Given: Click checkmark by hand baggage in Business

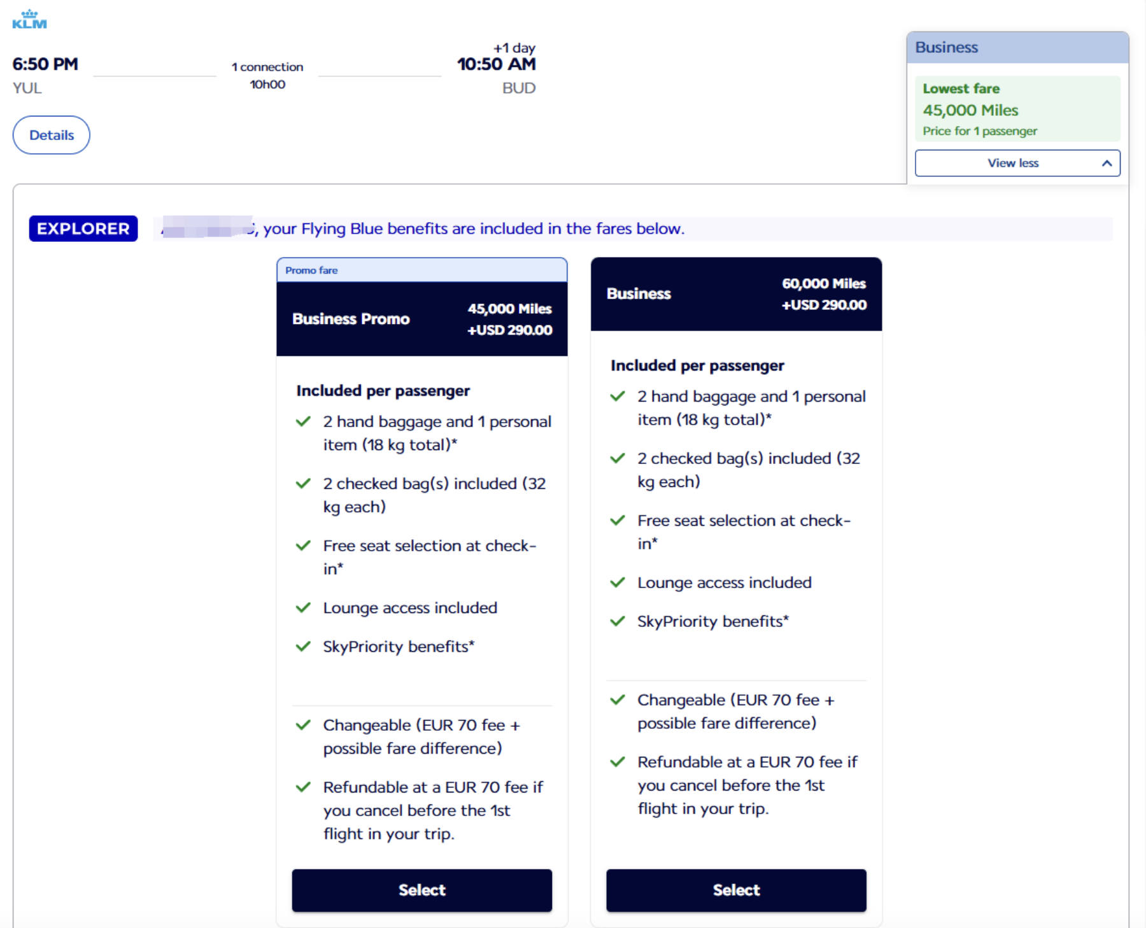Looking at the screenshot, I should point(618,397).
